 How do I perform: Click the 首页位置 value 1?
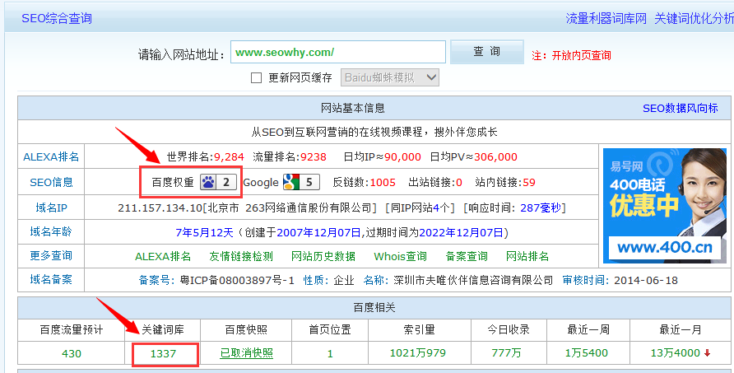click(x=330, y=353)
